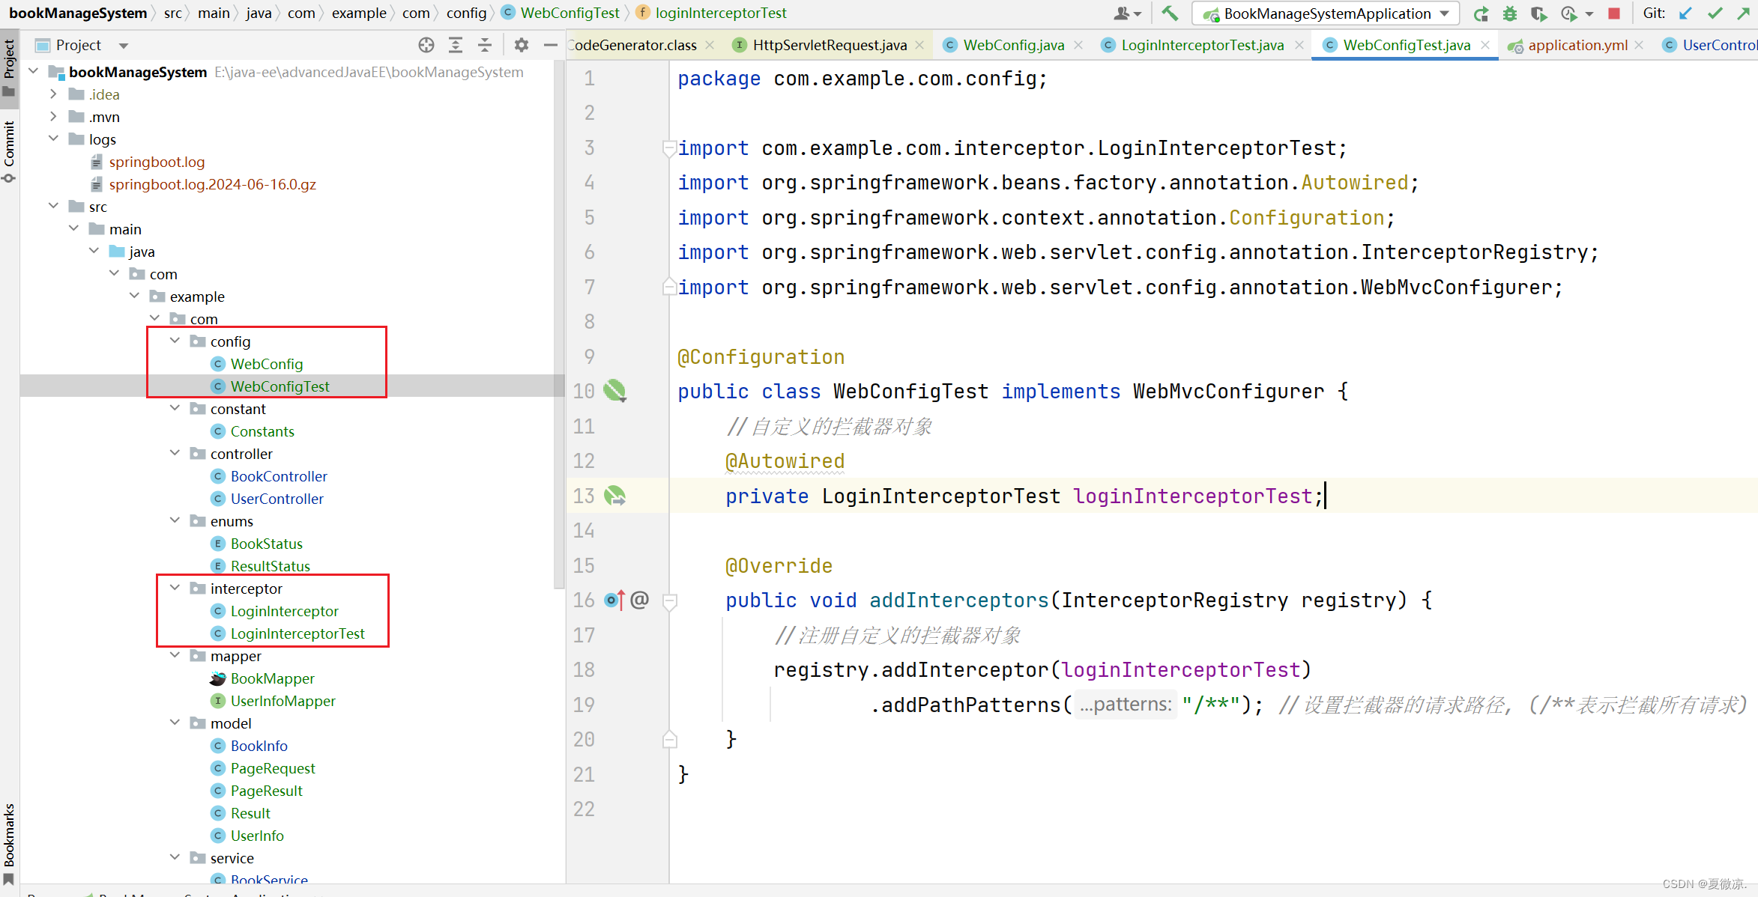Open LoginInterceptor class in the project tree
This screenshot has width=1758, height=897.
coord(284,611)
